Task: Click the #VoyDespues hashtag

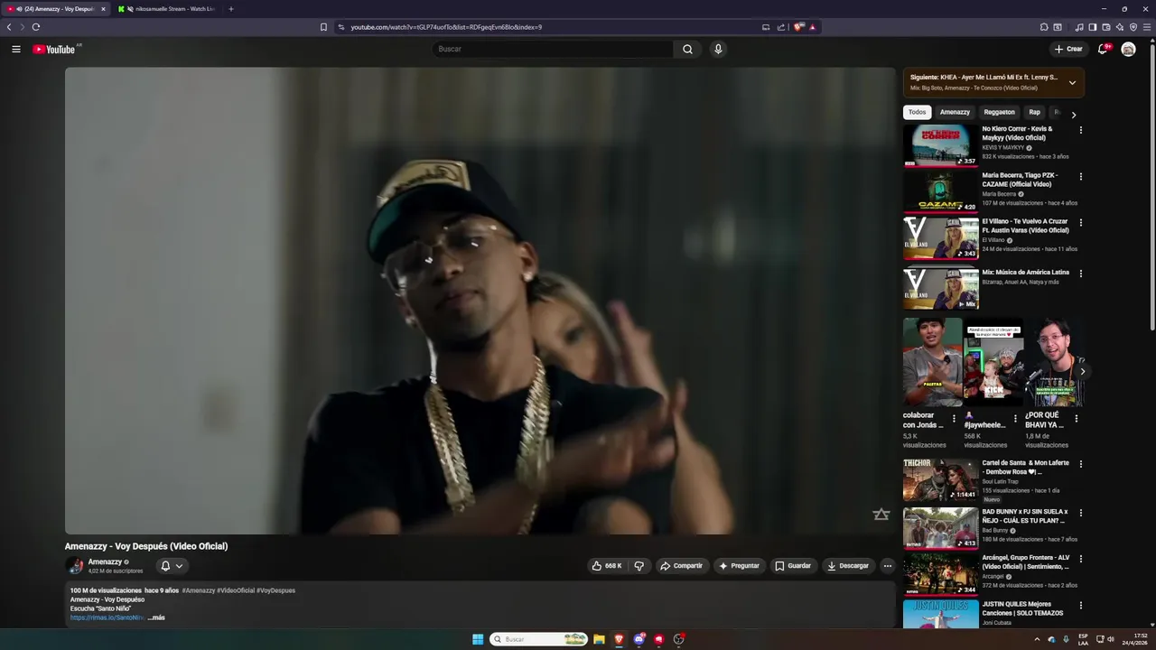Action: [275, 590]
